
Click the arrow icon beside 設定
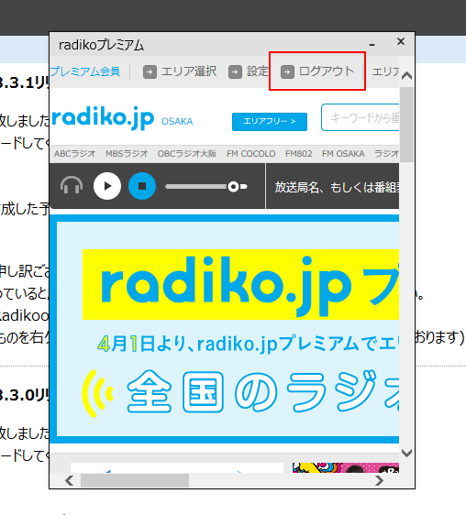coord(235,71)
